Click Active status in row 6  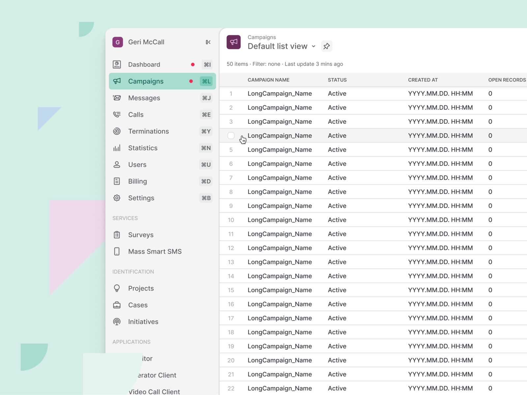337,164
